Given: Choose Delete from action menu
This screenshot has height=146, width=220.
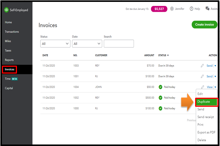Looking at the screenshot, I should pos(202,140).
